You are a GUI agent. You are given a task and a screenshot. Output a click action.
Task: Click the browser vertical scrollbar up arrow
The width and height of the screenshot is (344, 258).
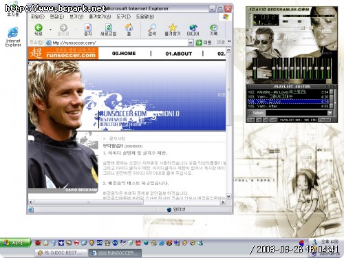click(228, 50)
